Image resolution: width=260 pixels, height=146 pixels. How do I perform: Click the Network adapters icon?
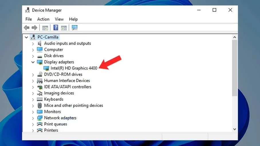(40, 118)
